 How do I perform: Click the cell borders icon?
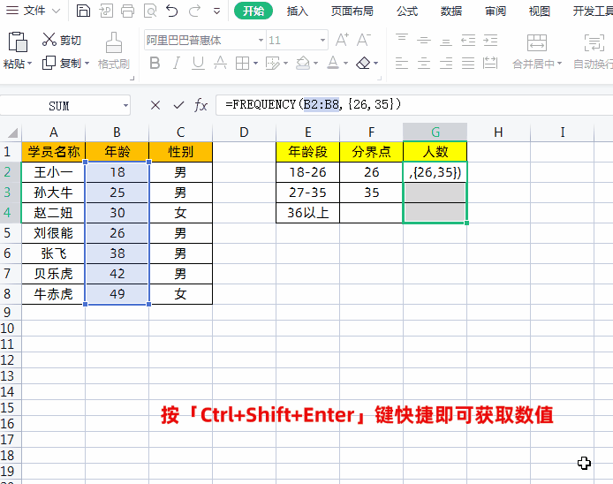tap(242, 63)
